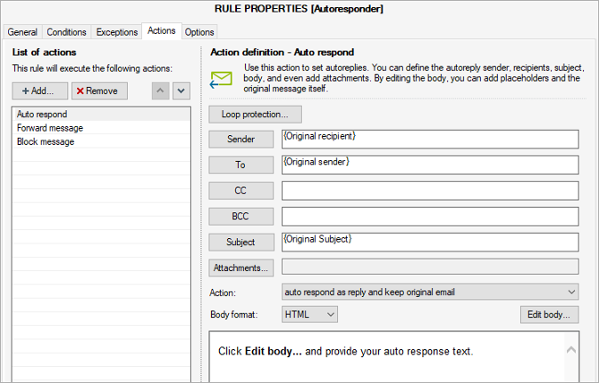Select Block message in actions list
599x383 pixels.
(x=101, y=141)
